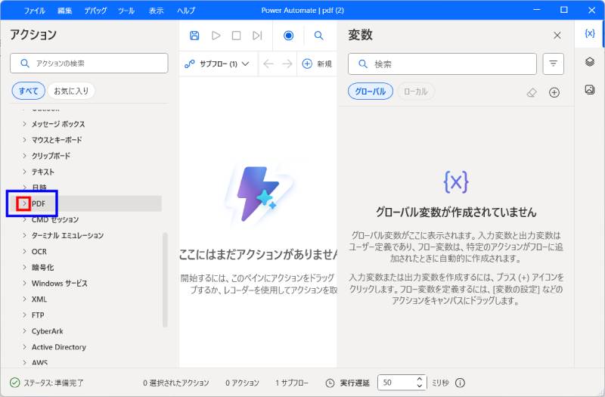The image size is (605, 397).
Task: Decrease the run delay stepper value
Action: pyautogui.click(x=420, y=386)
